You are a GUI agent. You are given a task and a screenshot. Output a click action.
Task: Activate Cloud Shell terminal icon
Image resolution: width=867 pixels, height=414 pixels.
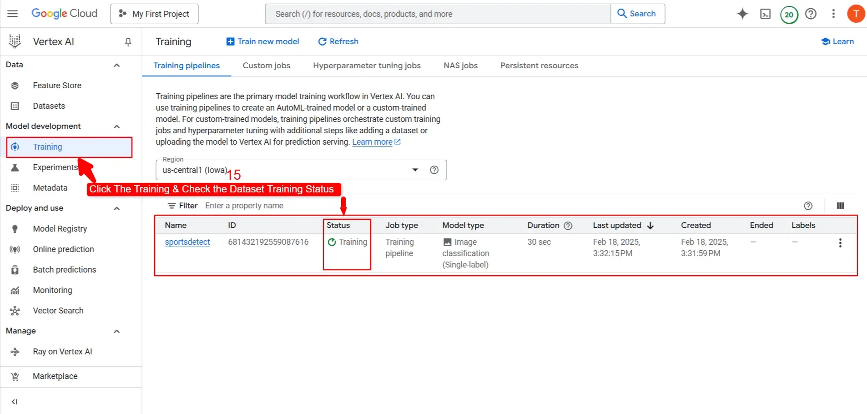pyautogui.click(x=766, y=14)
